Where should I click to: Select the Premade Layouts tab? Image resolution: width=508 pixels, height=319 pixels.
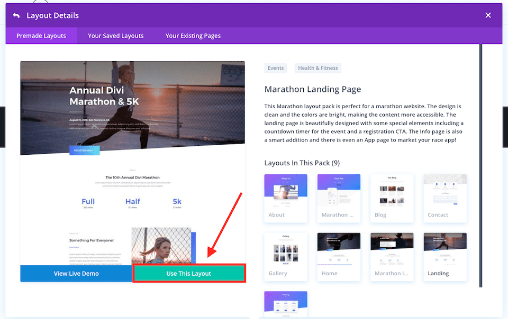(x=41, y=35)
